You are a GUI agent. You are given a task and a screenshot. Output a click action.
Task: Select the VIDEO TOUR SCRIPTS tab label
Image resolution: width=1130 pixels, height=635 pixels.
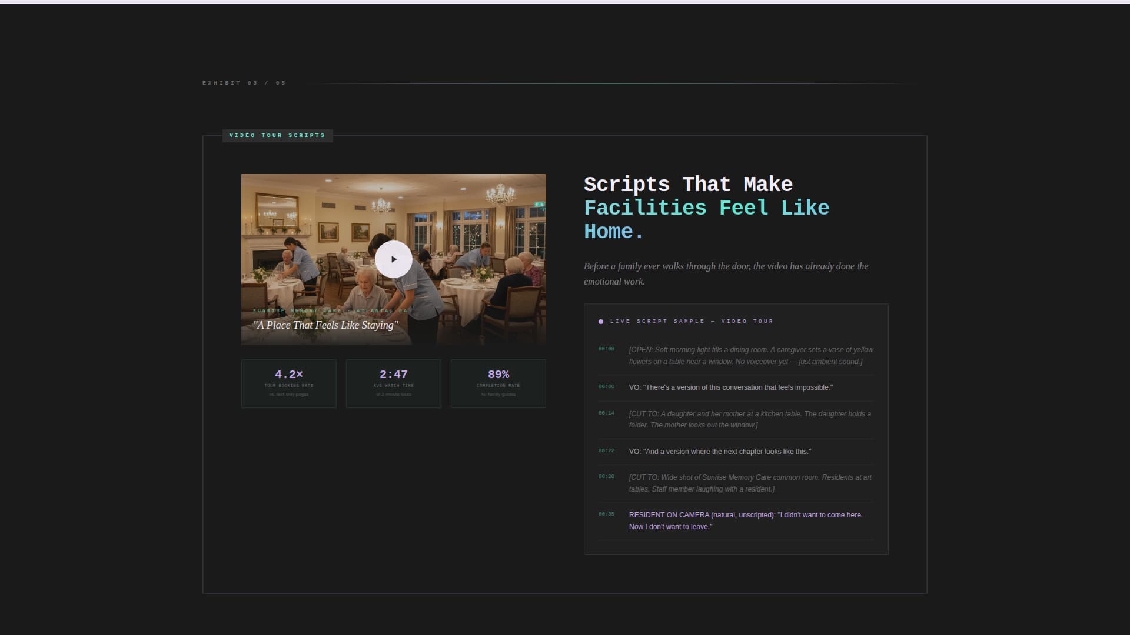coord(277,135)
